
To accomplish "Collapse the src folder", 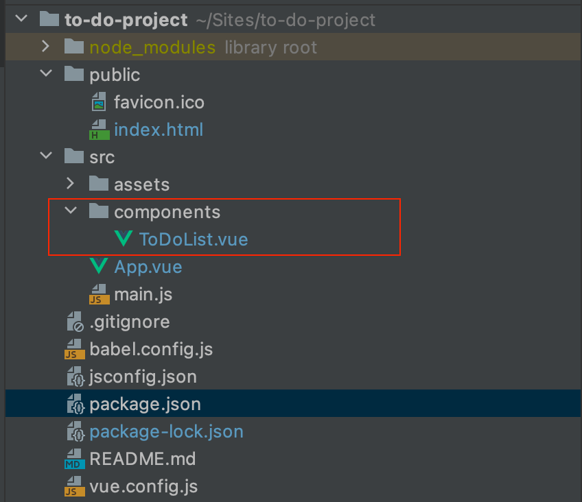I will coord(45,156).
